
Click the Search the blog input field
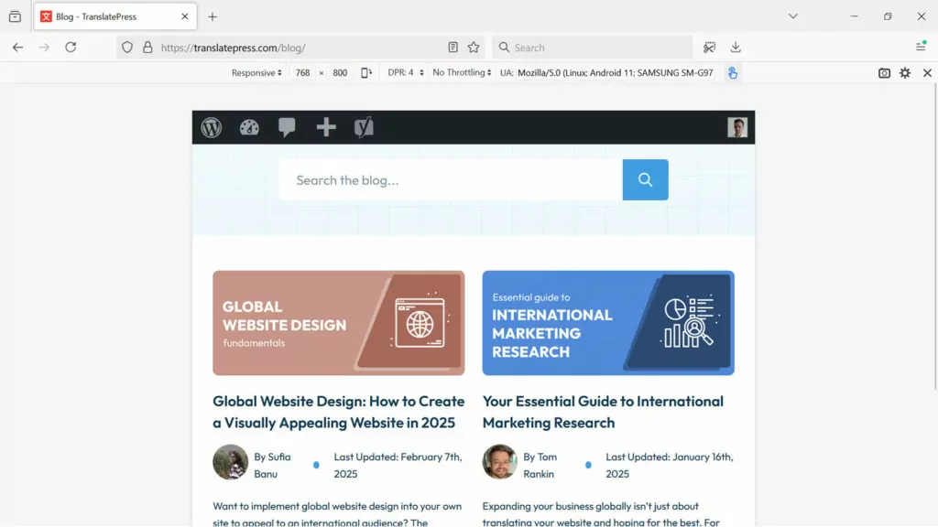[x=451, y=180]
